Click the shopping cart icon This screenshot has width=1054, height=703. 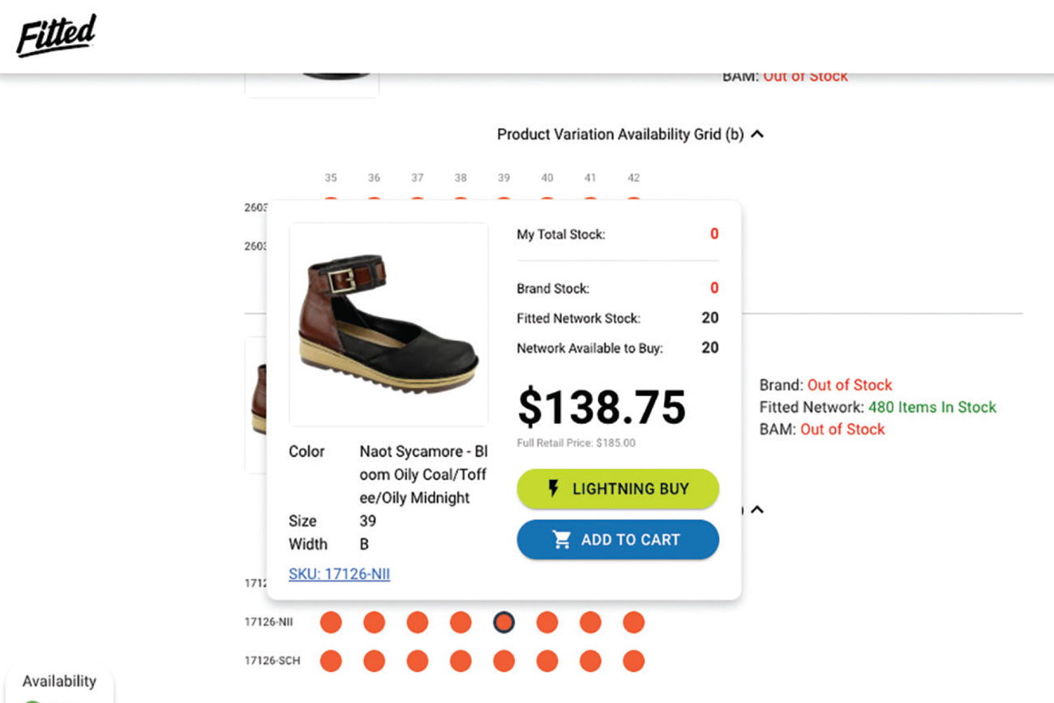(x=562, y=539)
